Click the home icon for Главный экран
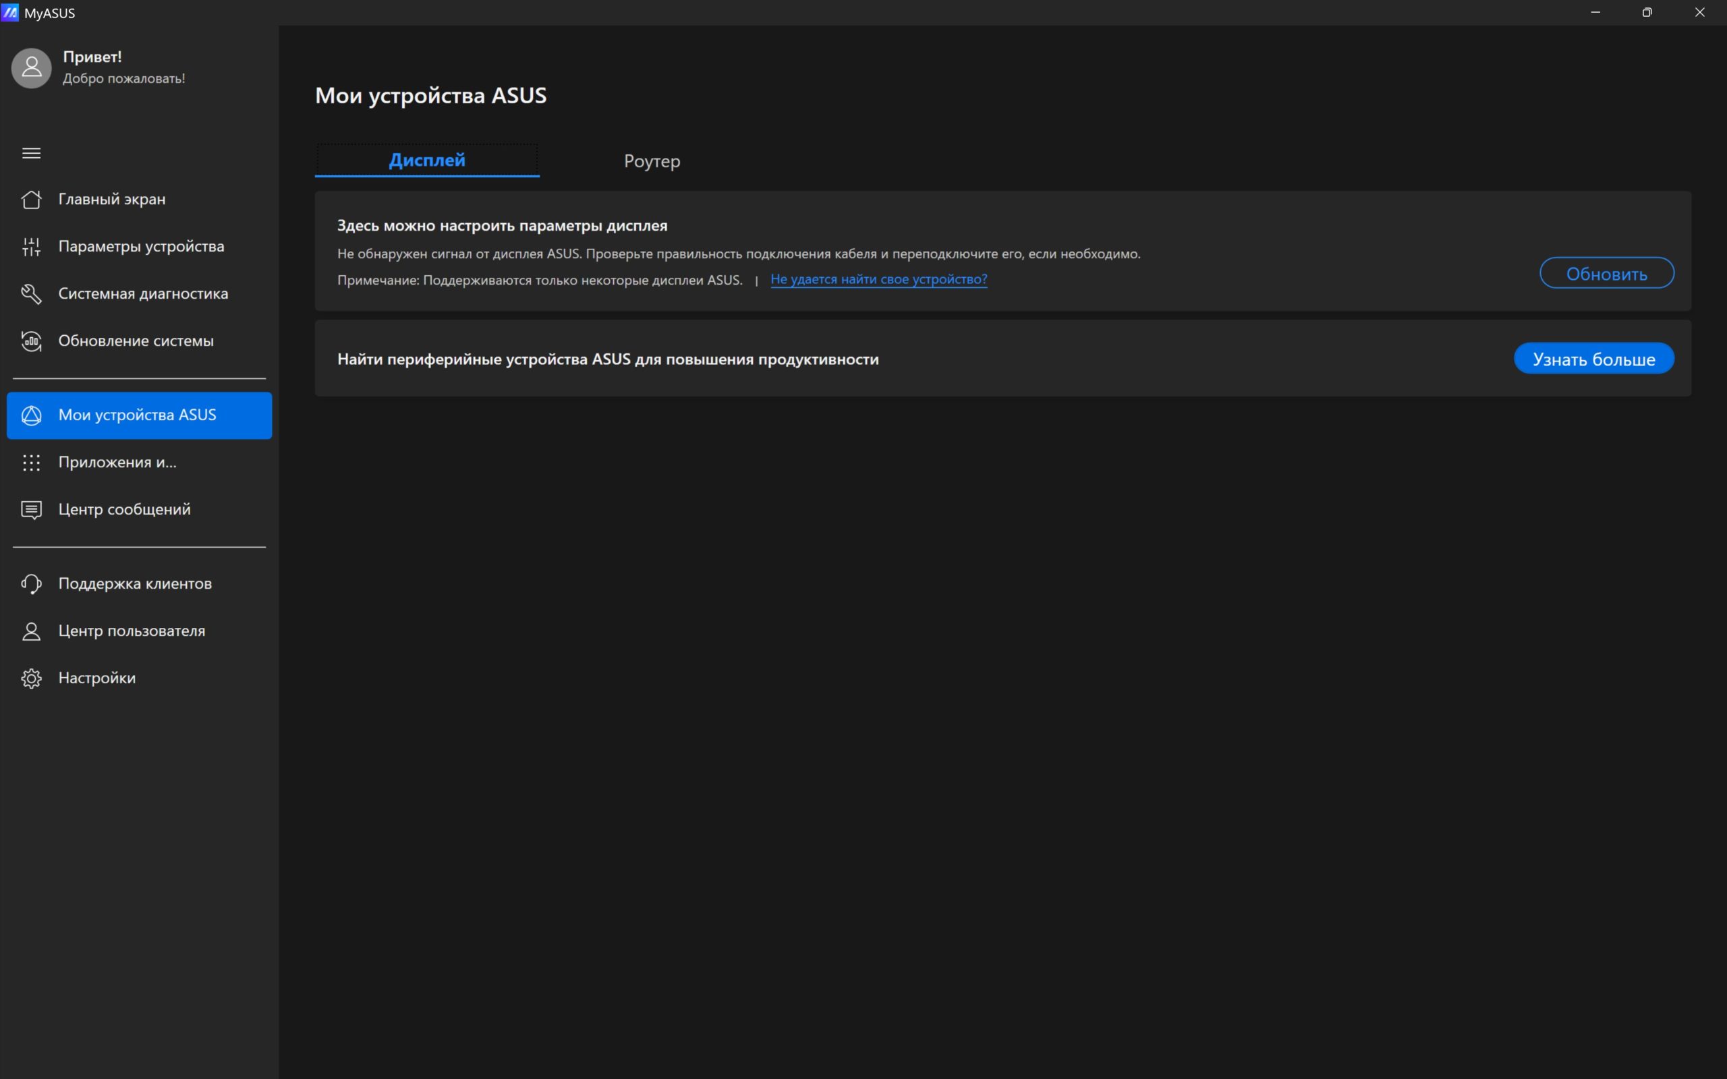Viewport: 1727px width, 1079px height. 32,199
